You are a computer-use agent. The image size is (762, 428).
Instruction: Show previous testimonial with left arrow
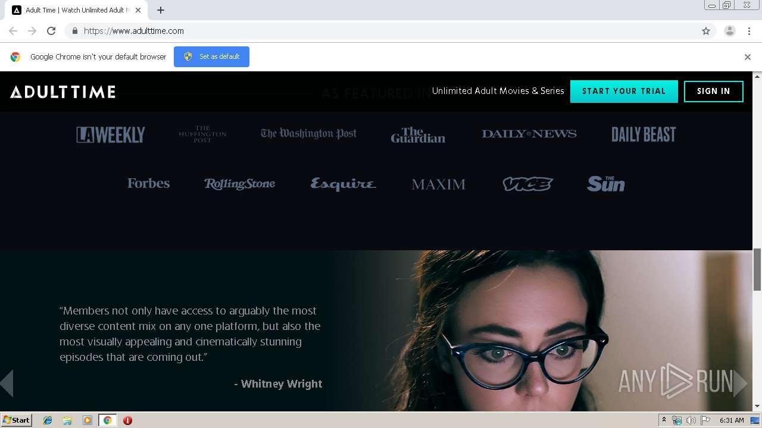[7, 383]
